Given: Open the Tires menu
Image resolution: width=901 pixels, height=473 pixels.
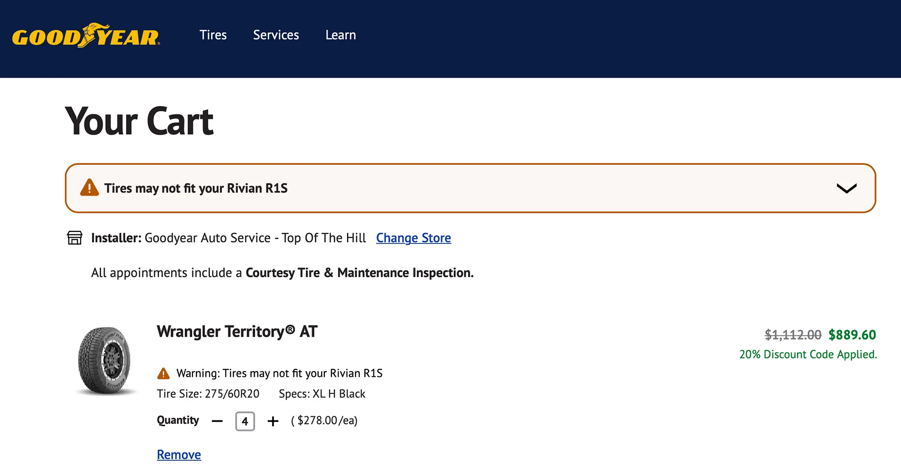Looking at the screenshot, I should point(213,35).
